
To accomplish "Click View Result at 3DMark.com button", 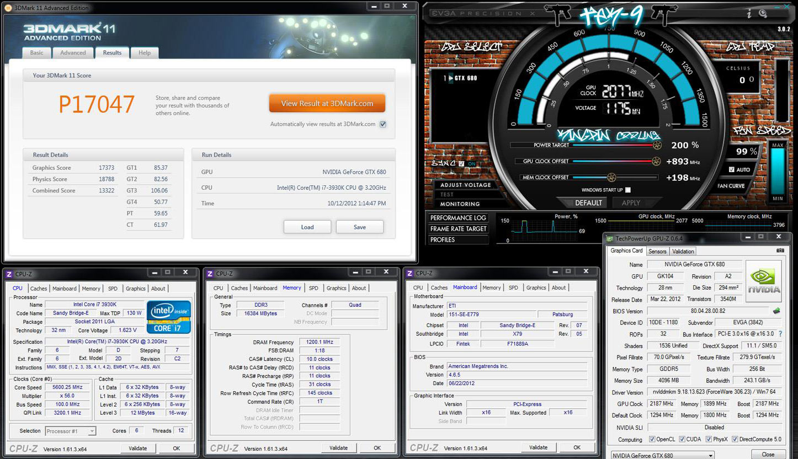I will pos(327,103).
